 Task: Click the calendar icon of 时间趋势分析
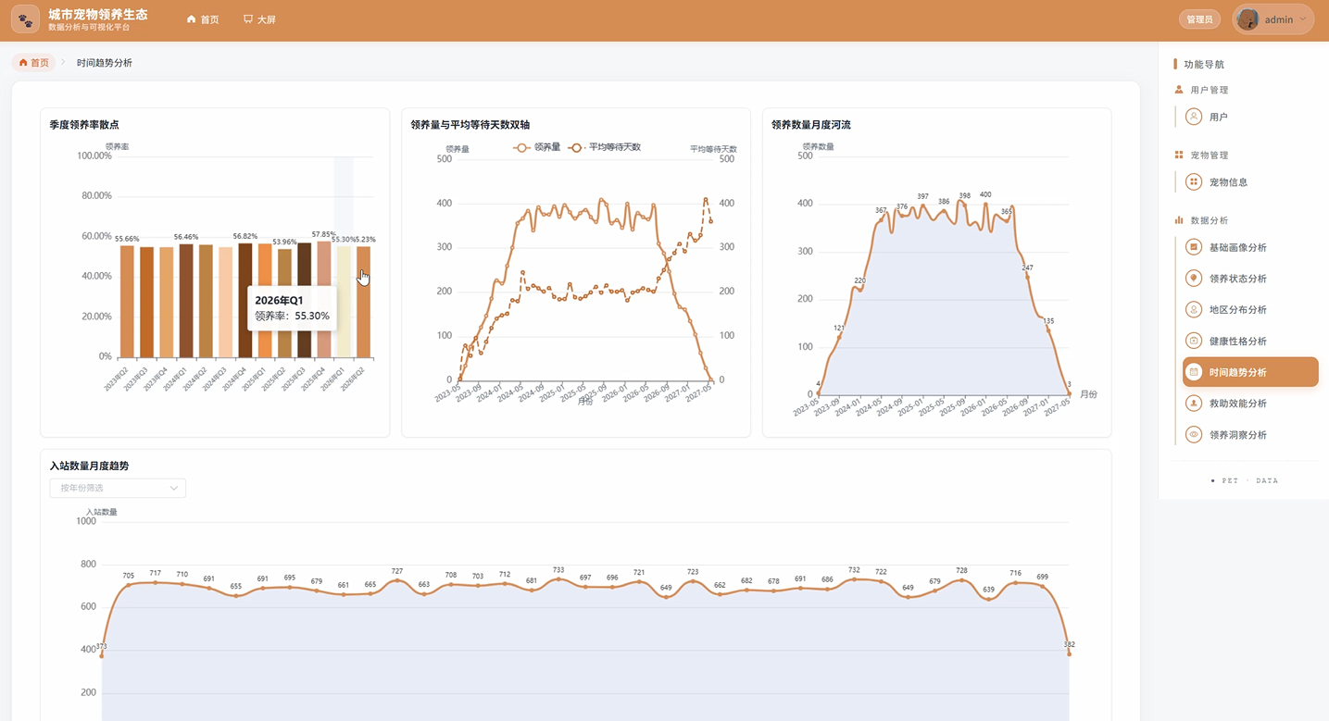point(1194,372)
